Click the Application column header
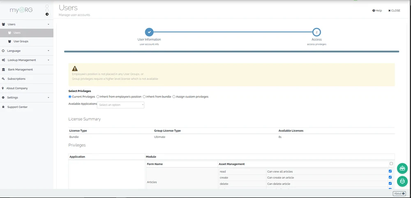Screen dimensions: 411x198 click(77, 157)
